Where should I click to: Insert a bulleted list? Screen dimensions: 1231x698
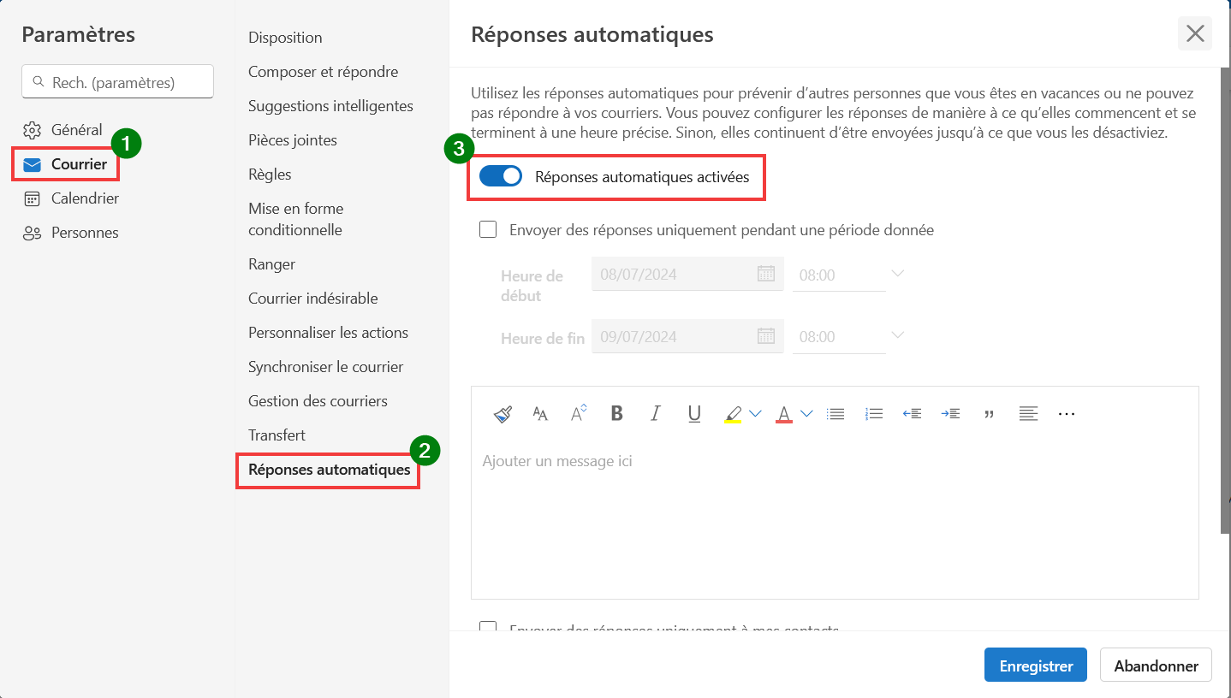[836, 414]
